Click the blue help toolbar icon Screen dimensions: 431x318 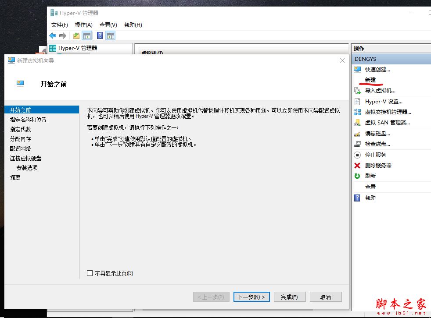(x=100, y=35)
